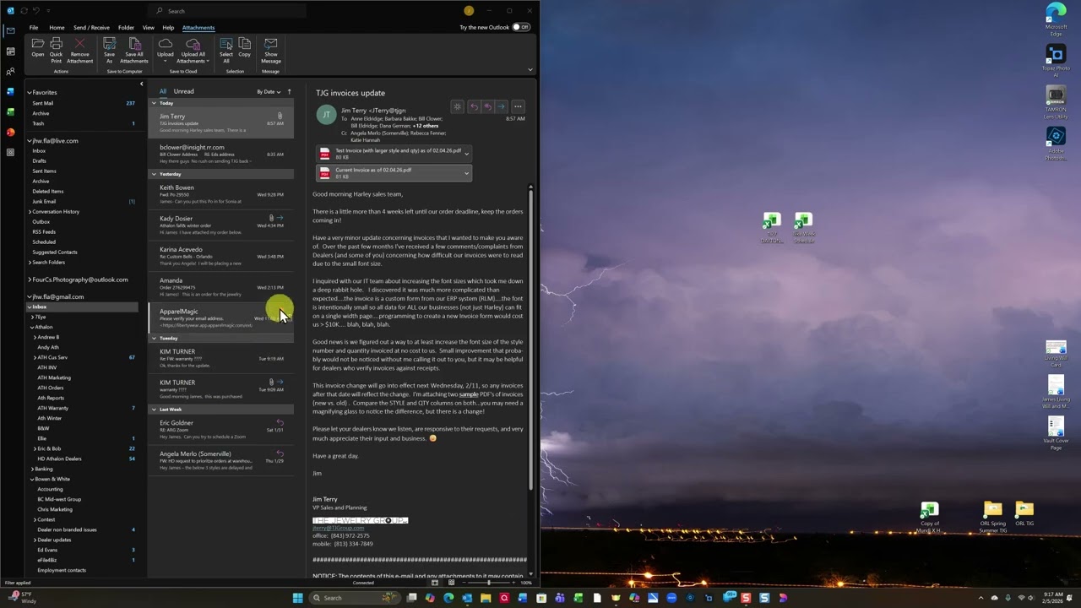The height and width of the screenshot is (608, 1081).
Task: Switch to the Folder ribbon tab
Action: coord(126,27)
